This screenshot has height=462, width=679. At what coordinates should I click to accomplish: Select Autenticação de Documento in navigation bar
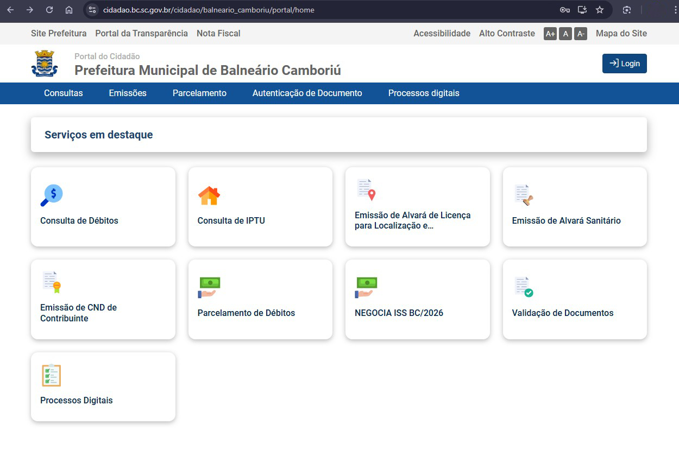[307, 93]
